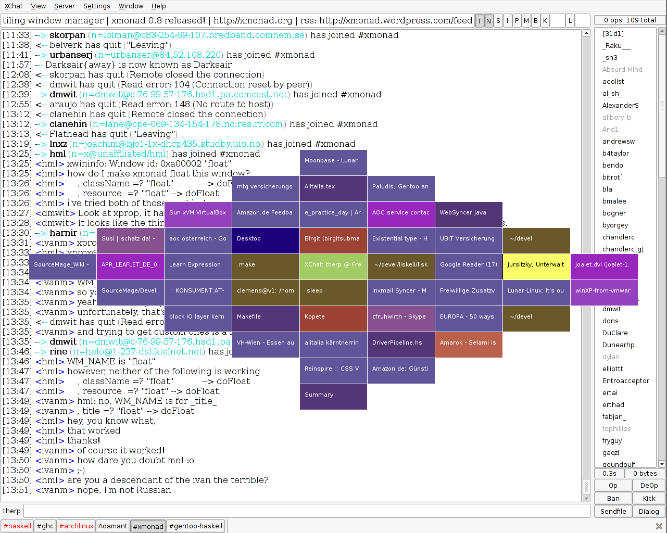Set a user limit with L button

tap(570, 20)
